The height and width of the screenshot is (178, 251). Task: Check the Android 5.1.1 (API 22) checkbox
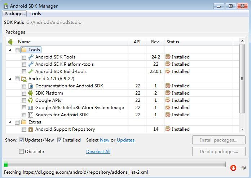[17, 79]
